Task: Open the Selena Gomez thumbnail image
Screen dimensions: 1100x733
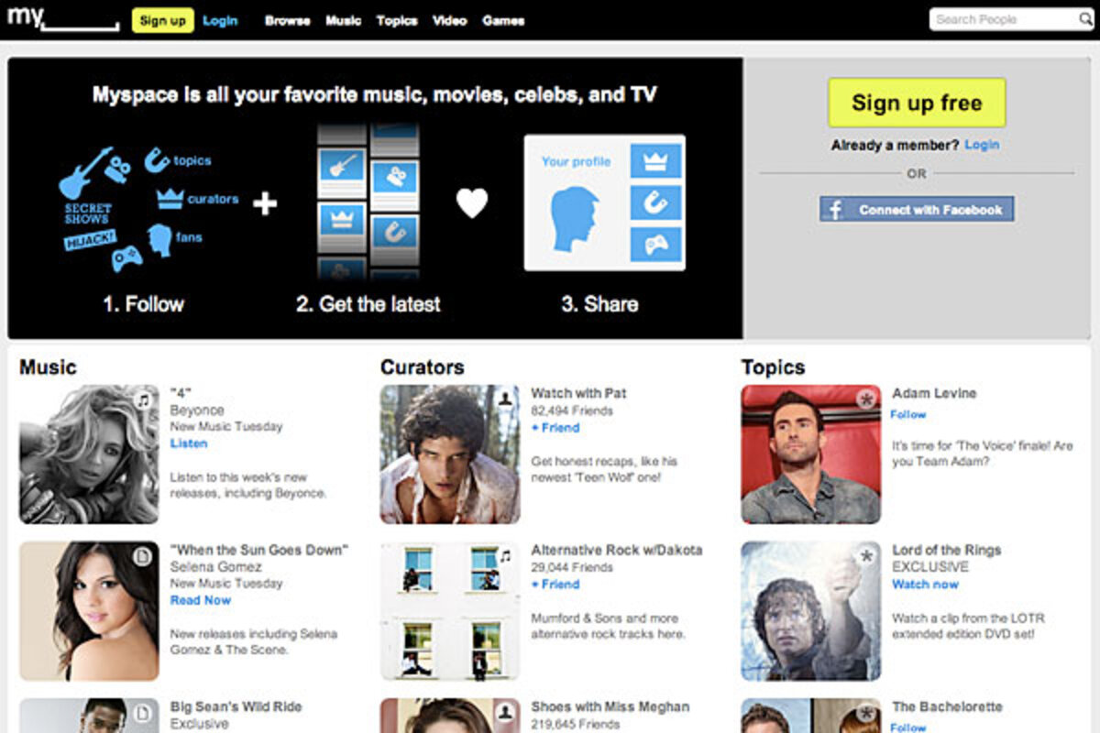Action: click(x=89, y=611)
